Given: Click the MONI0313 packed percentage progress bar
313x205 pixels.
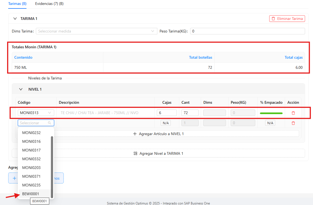Looking at the screenshot, I should pos(271,113).
